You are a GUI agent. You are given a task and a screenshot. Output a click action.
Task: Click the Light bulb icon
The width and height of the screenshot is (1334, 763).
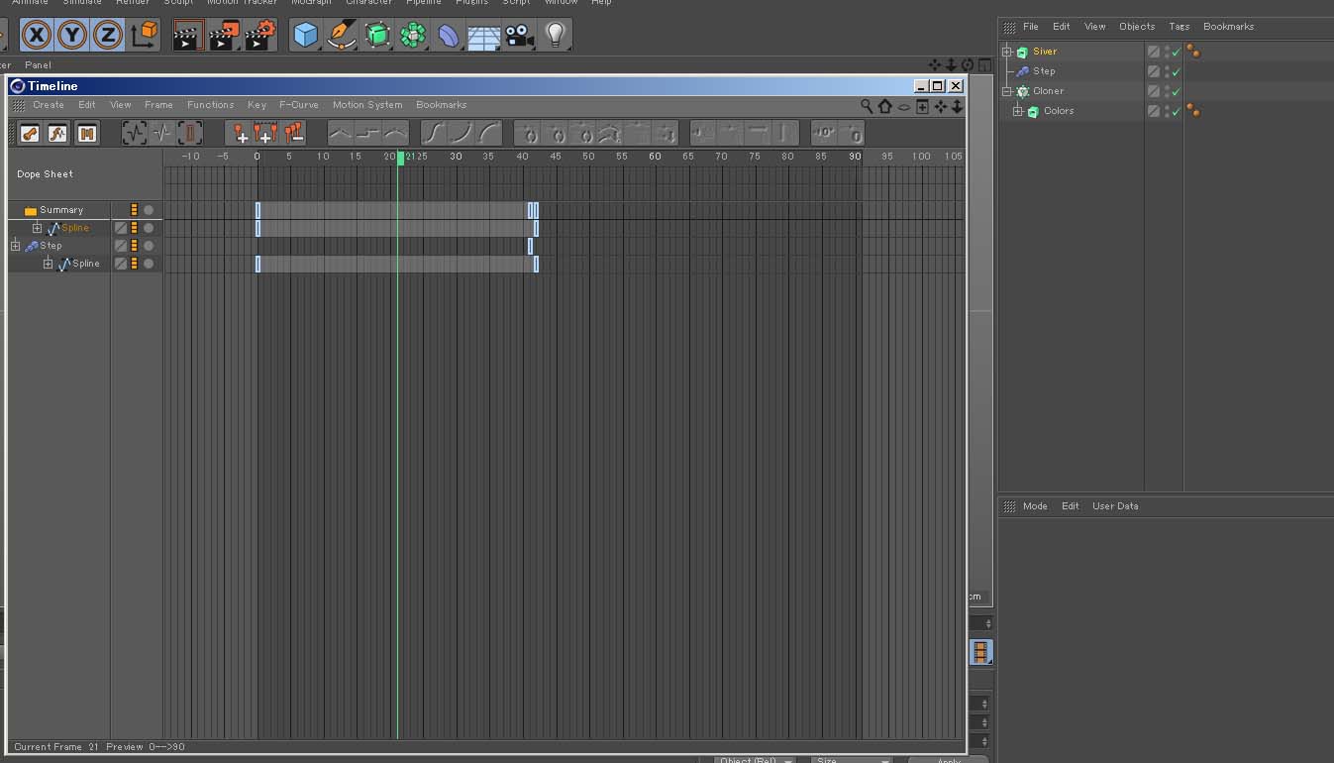coord(556,36)
